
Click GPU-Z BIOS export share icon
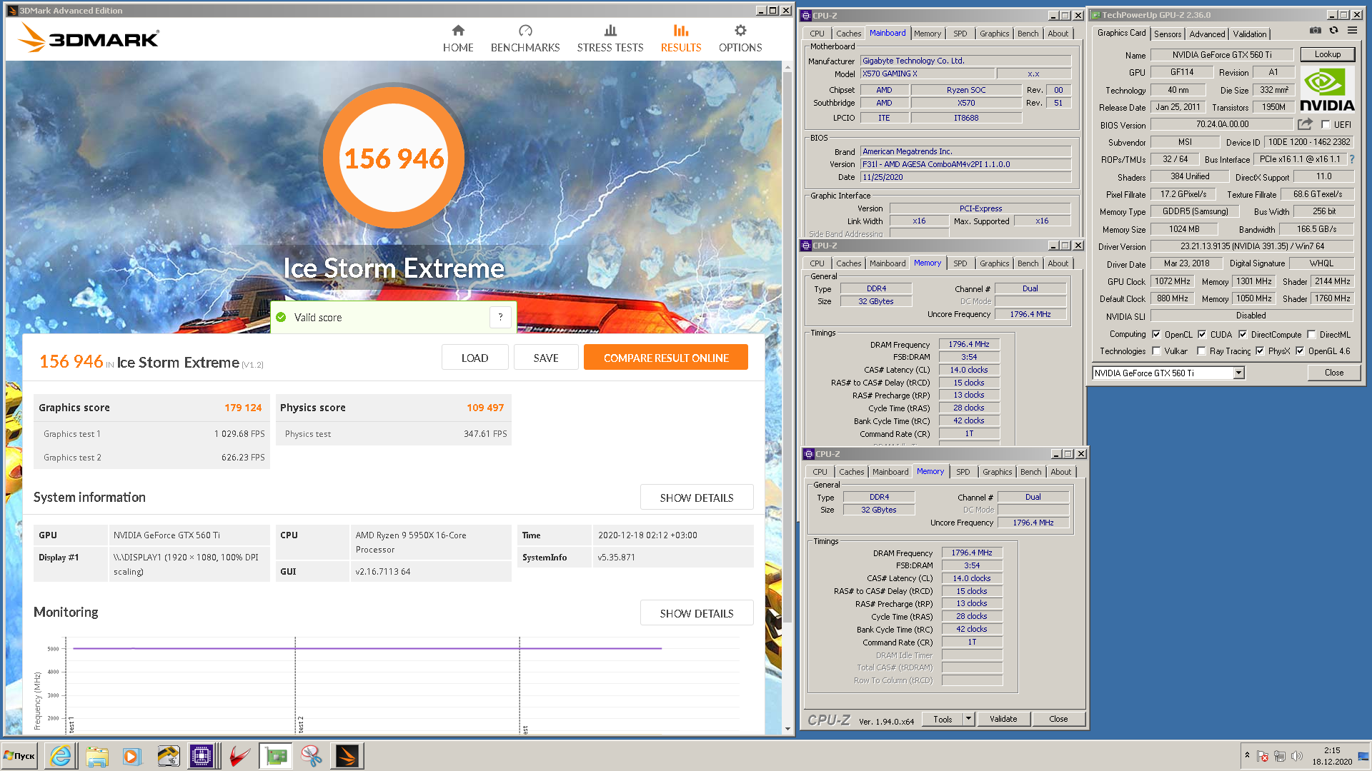coord(1305,124)
